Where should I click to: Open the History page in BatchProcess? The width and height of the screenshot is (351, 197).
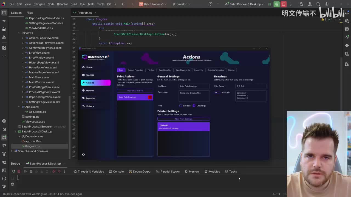[95, 106]
